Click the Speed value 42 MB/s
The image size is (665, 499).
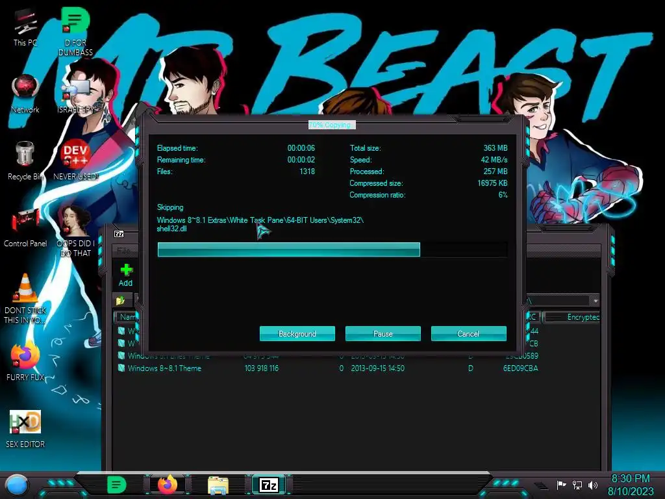point(494,160)
